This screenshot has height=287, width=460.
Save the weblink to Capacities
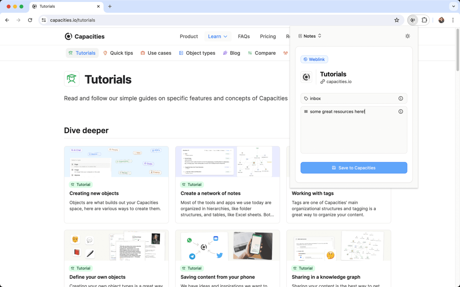click(x=354, y=168)
